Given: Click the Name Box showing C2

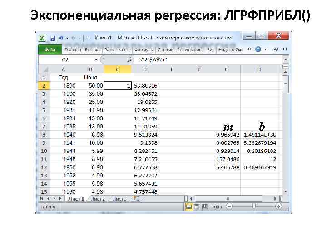Looking at the screenshot, I should point(65,59).
